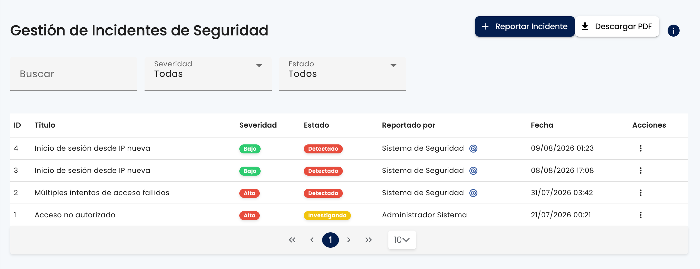Click system-generated icon on incident 4 row
700x269 pixels.
(x=473, y=149)
